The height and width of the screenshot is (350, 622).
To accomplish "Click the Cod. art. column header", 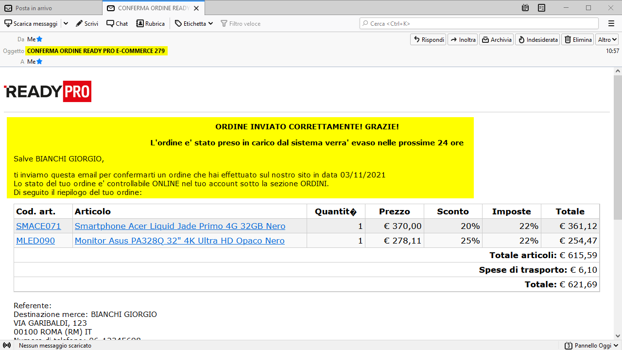I will (x=43, y=211).
